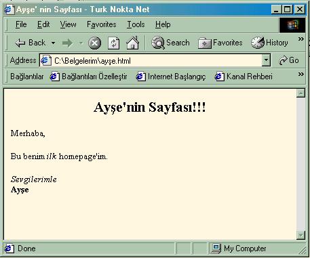Viewport: 310px width, 258px height.
Task: Open the Search pane icon
Action: (158, 43)
